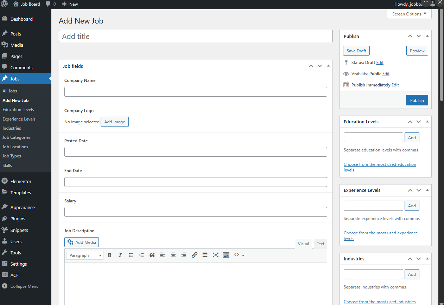Click Add Media button
The width and height of the screenshot is (444, 305).
(82, 242)
